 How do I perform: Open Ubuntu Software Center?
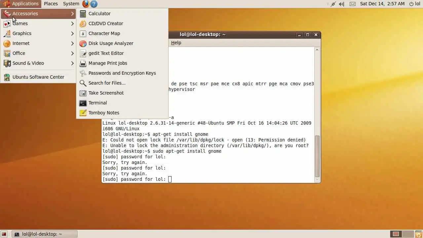point(38,77)
